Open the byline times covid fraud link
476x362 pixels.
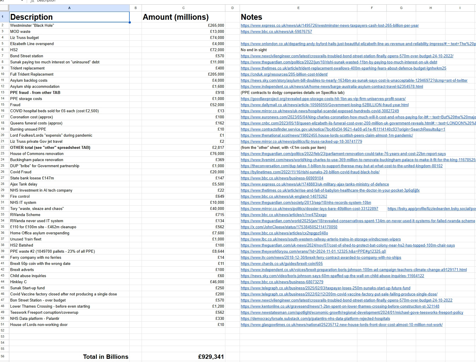310,172
